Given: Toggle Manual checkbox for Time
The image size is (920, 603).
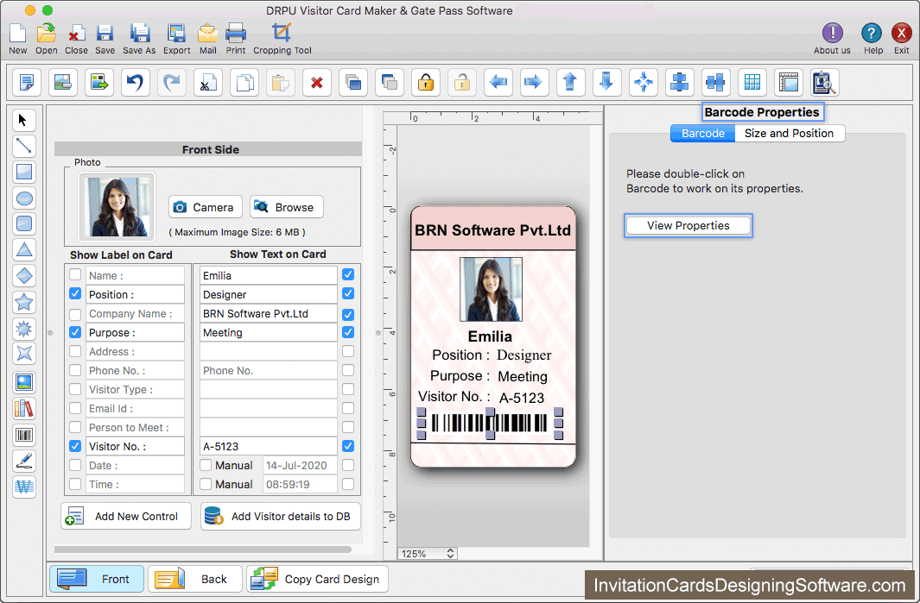Looking at the screenshot, I should tap(206, 484).
